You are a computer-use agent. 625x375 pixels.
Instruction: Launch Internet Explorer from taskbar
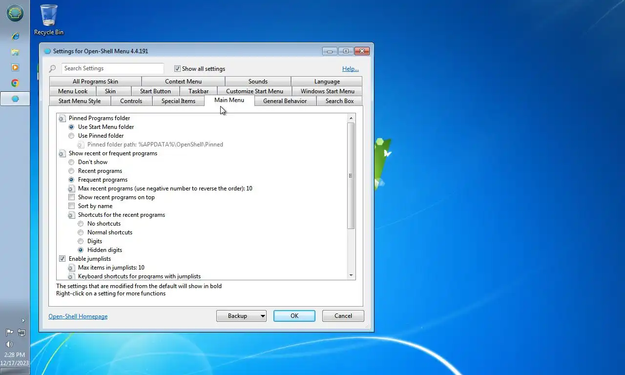click(x=15, y=36)
